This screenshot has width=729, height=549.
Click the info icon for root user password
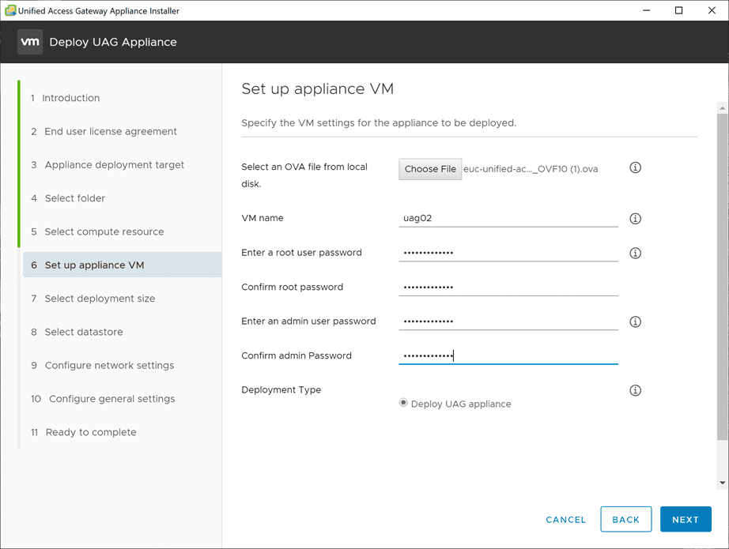point(635,254)
